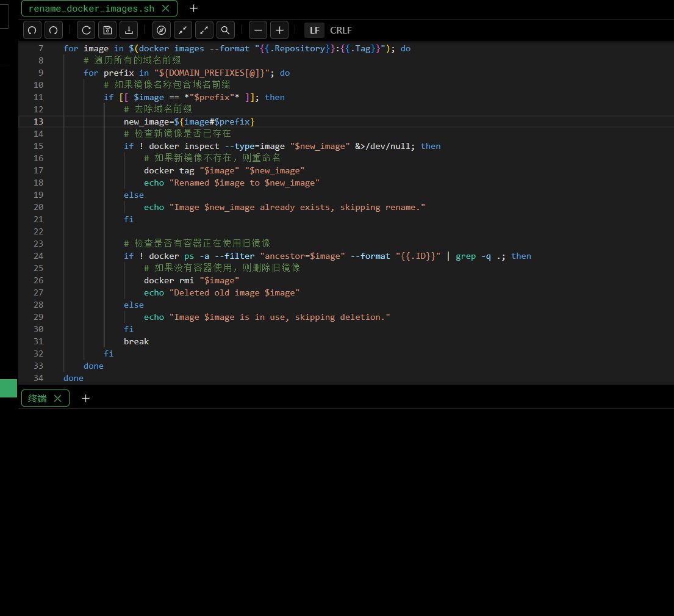
Task: Download the script with the download icon
Action: [x=129, y=30]
